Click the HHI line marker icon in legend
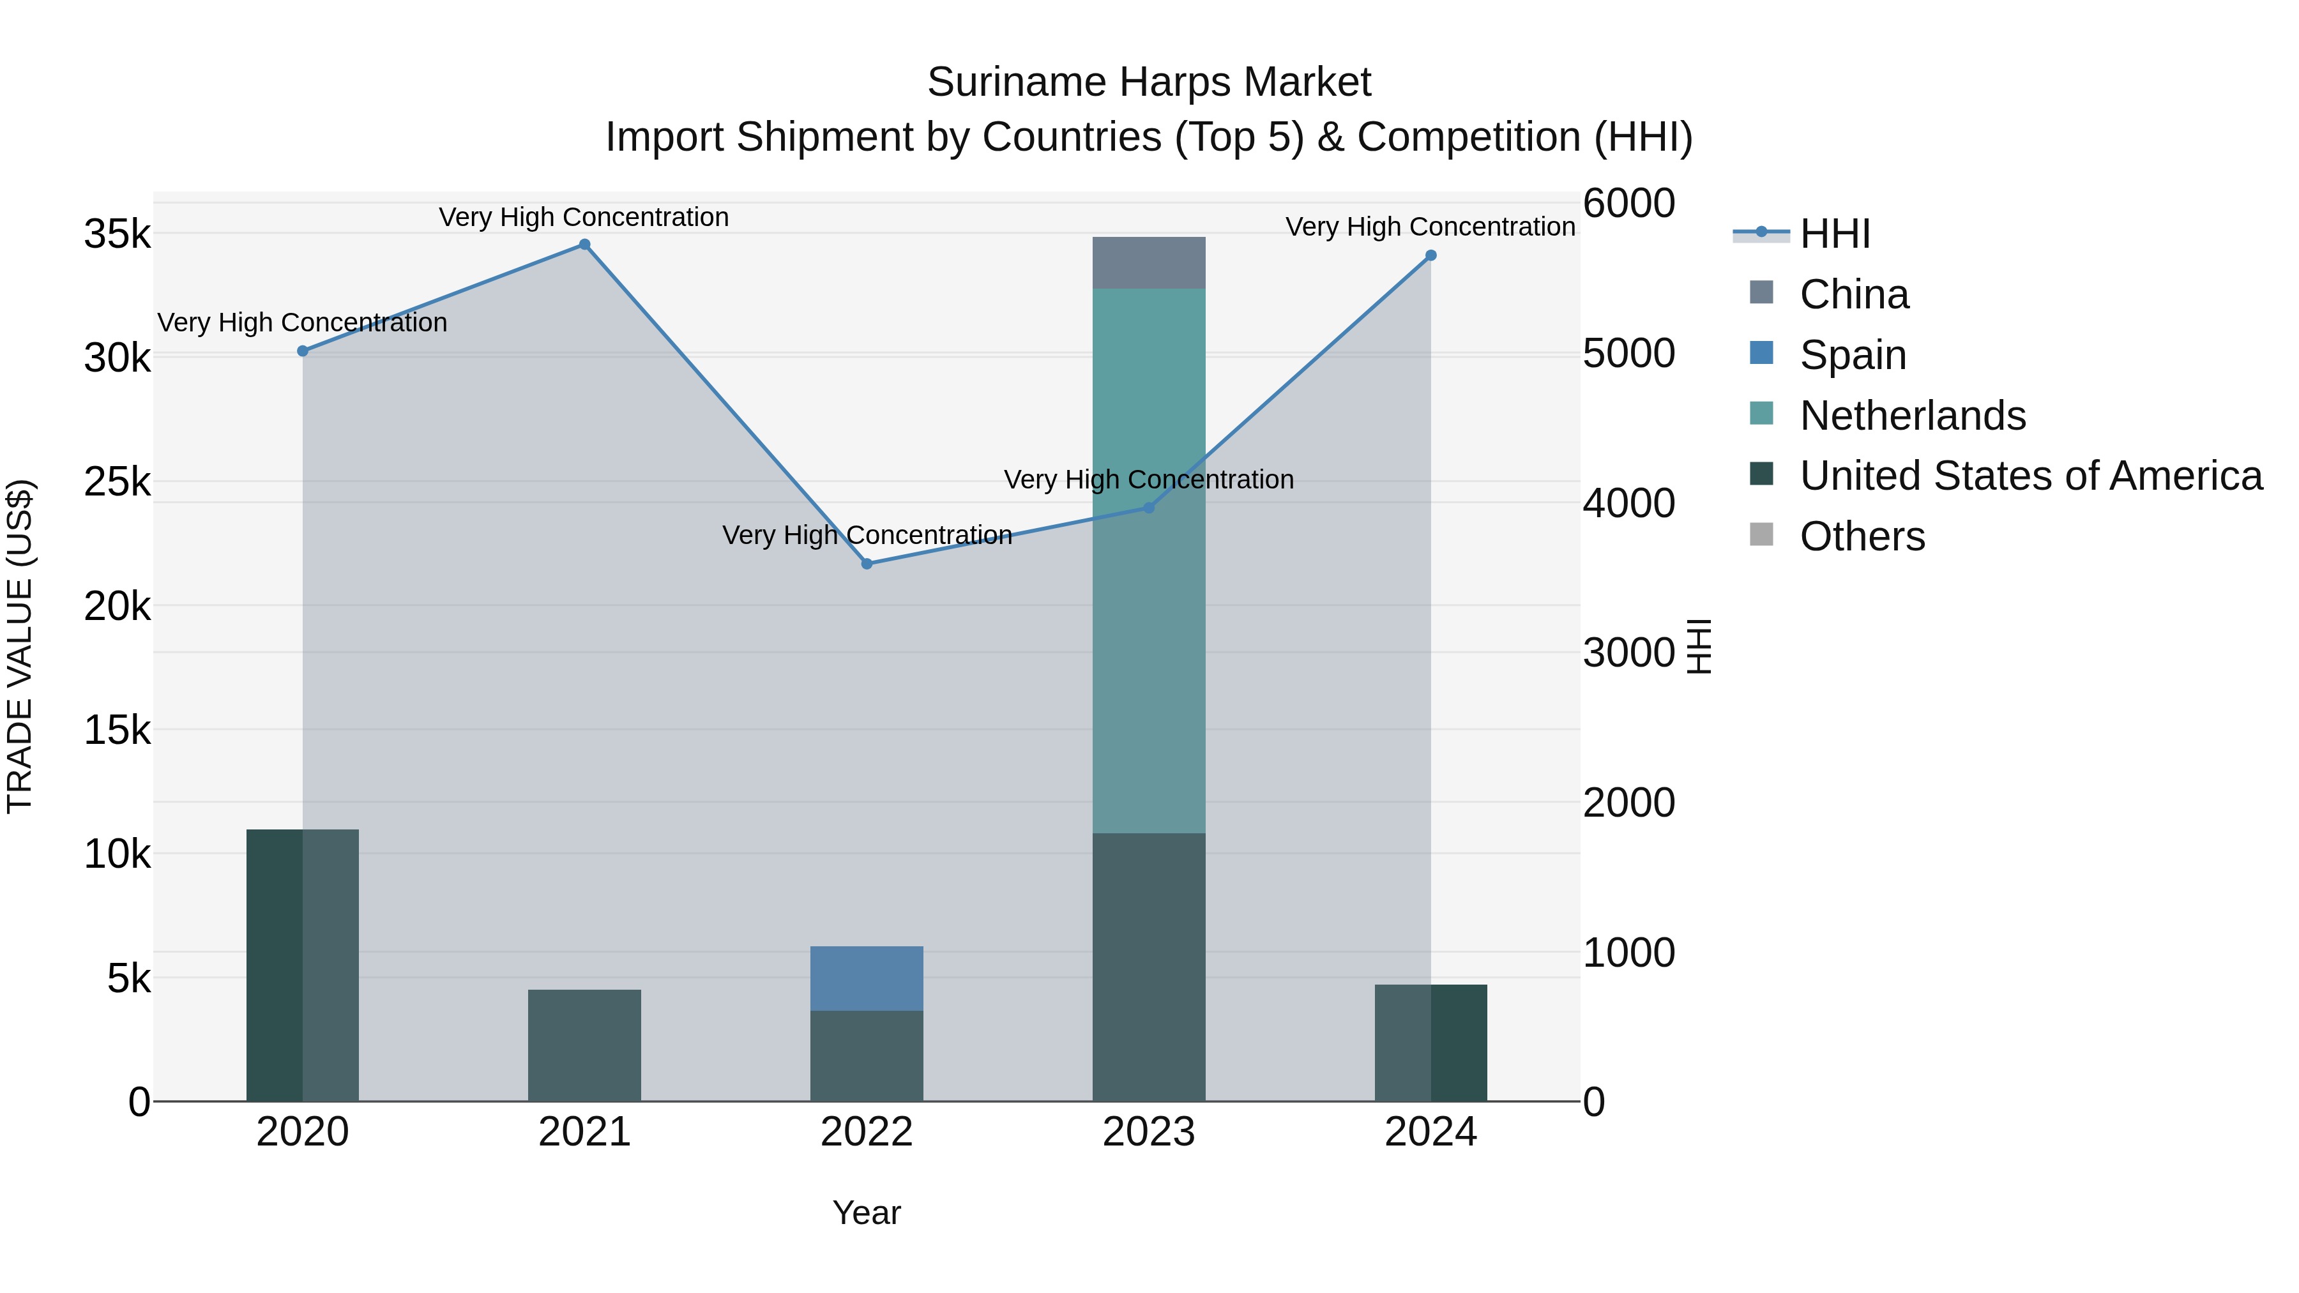 (x=1762, y=232)
